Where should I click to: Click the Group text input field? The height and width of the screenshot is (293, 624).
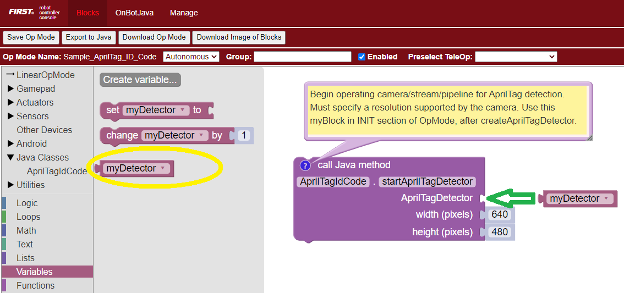tap(302, 57)
